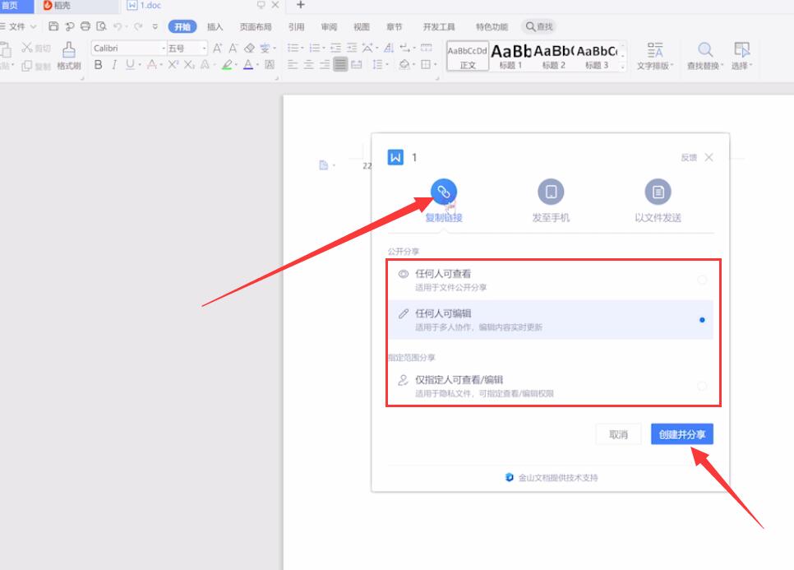Switch to the 页面布局 ribbon tab
This screenshot has height=570, width=794.
point(256,27)
